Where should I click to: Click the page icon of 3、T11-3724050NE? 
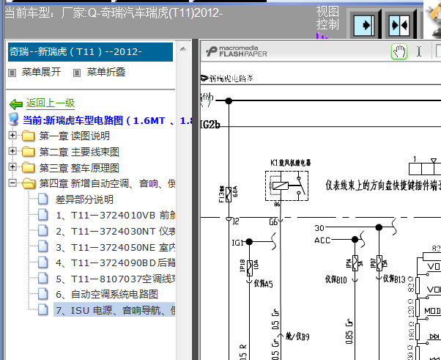click(x=42, y=246)
